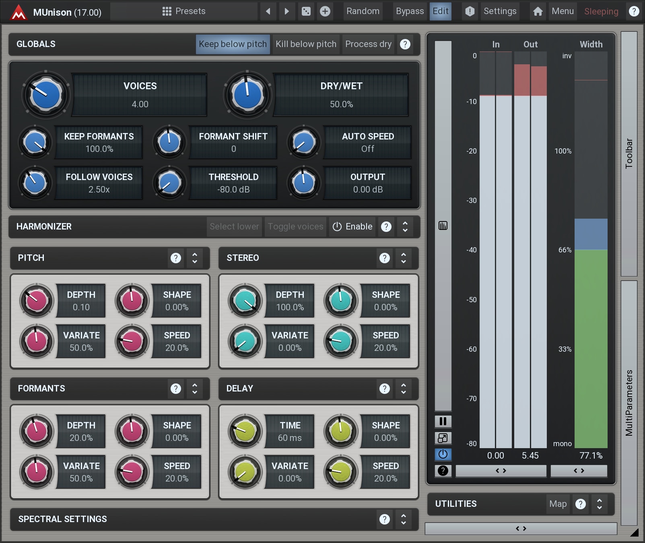Toggle the meter power button

pos(443,454)
